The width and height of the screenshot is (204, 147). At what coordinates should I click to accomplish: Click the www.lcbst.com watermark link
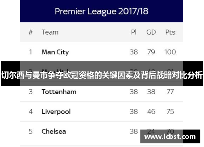(x=170, y=136)
